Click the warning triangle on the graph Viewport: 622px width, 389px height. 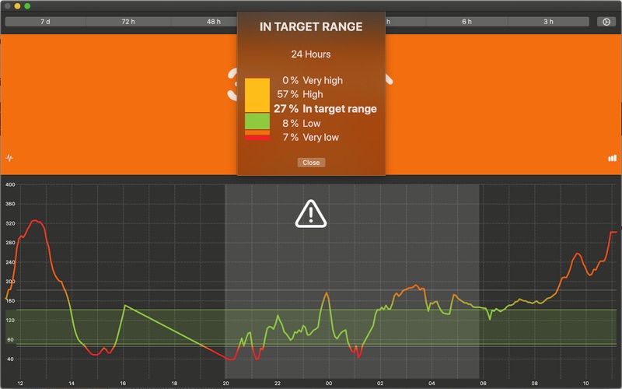pyautogui.click(x=310, y=213)
